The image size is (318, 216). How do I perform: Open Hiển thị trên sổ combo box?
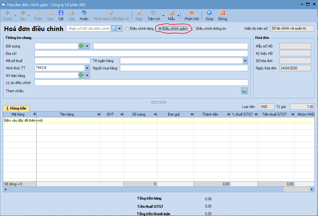[x=292, y=29]
